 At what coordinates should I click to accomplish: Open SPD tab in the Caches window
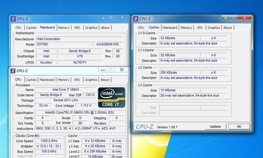point(200,28)
